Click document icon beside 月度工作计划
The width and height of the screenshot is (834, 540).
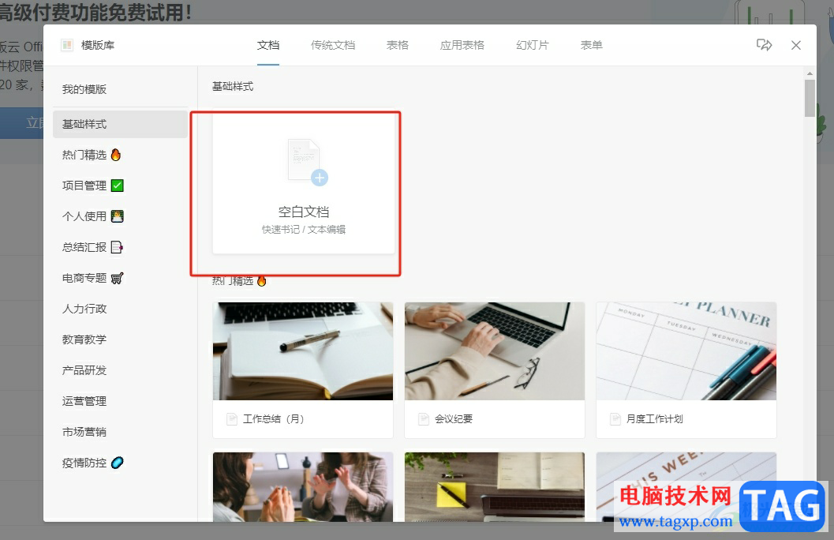tap(615, 419)
